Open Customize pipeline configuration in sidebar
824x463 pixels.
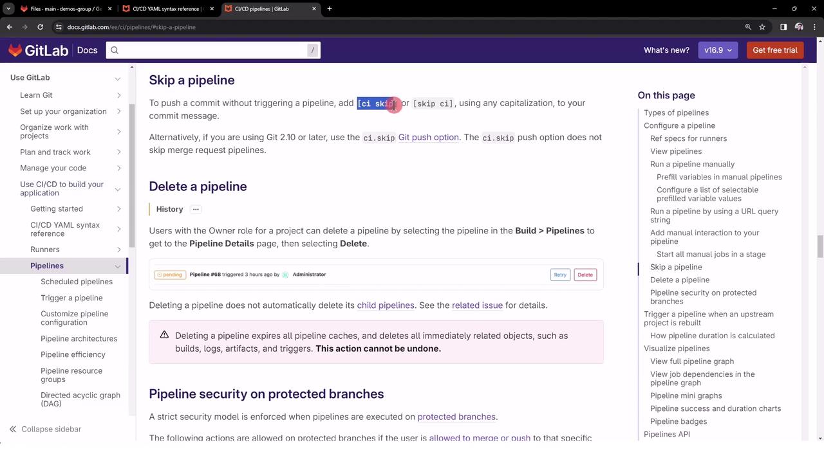74,318
